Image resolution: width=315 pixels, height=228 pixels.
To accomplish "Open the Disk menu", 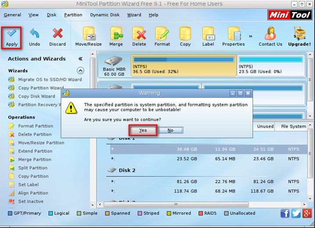I will click(x=52, y=15).
